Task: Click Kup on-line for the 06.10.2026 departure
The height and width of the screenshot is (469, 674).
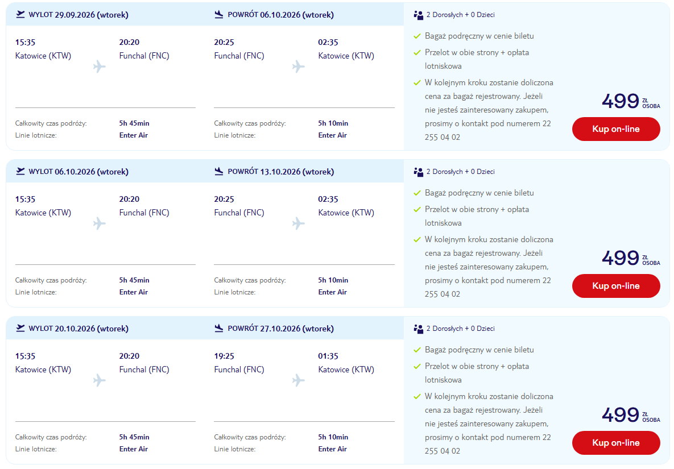Action: [x=615, y=285]
